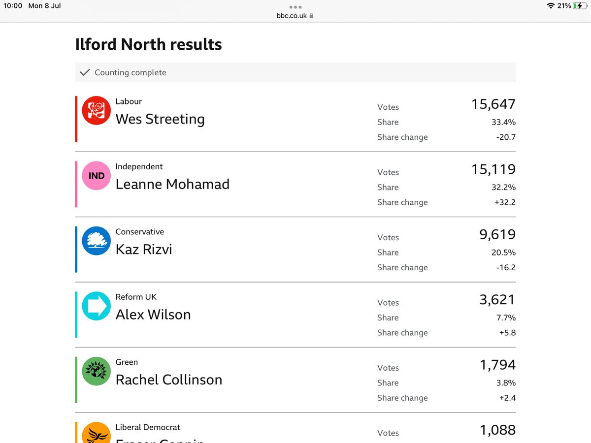
Task: Select candidate name Alex Wilson
Action: pyautogui.click(x=153, y=315)
